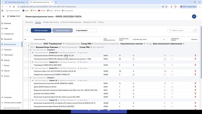The height and width of the screenshot is (114, 202).
Task: Delete the Воздушный масляный компрессор Зубр row
Action: (x=195, y=90)
